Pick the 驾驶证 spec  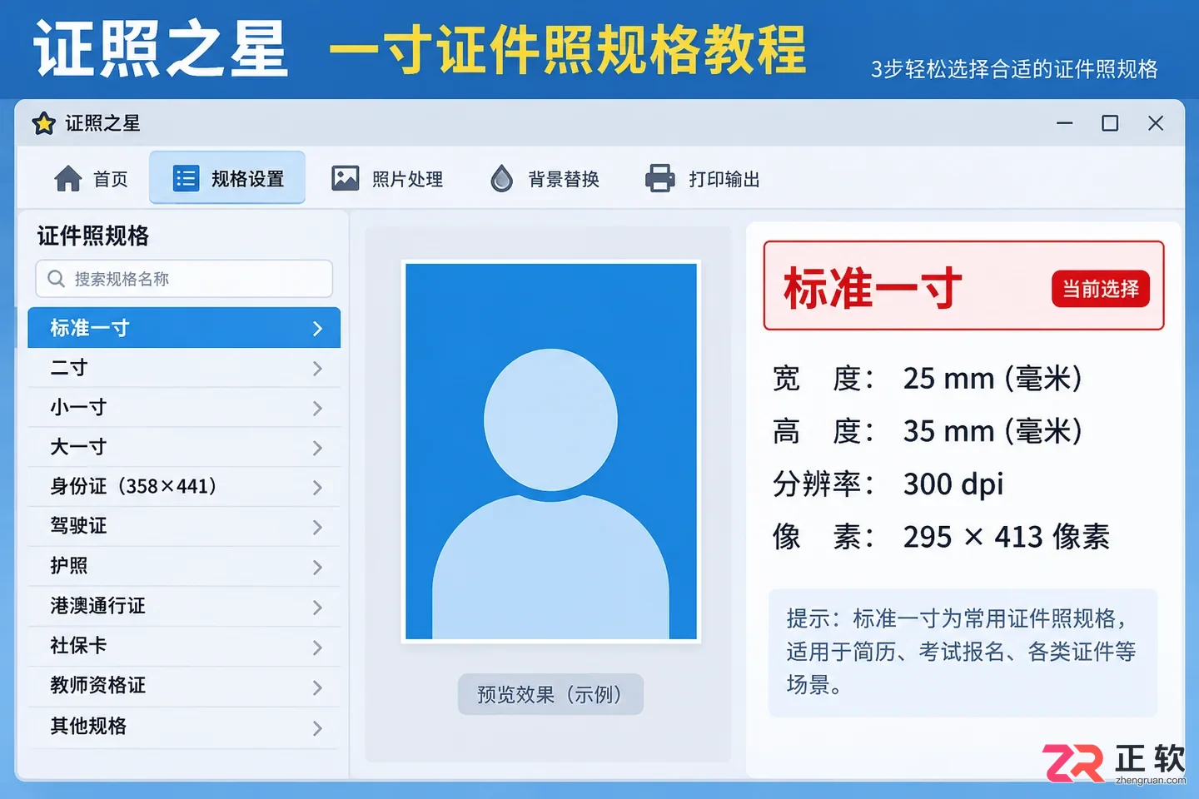tap(184, 527)
